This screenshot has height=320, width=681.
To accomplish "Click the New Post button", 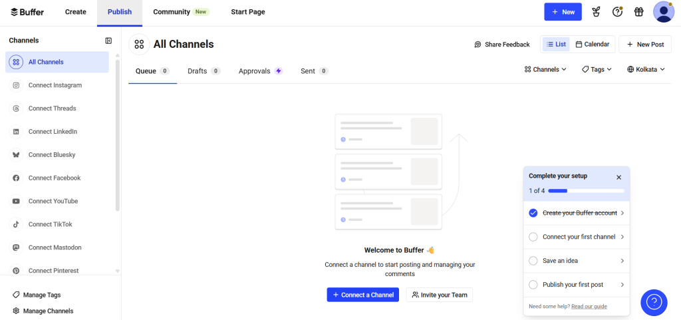I will pyautogui.click(x=645, y=45).
